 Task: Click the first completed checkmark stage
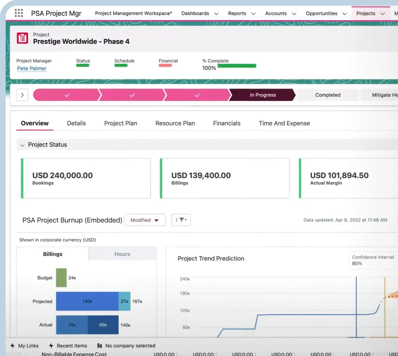[67, 95]
